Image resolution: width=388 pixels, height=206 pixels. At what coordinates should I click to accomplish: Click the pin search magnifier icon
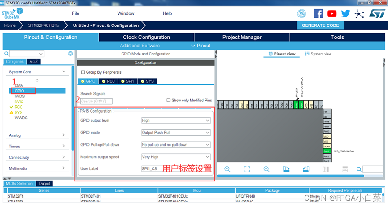pyautogui.click(x=359, y=169)
